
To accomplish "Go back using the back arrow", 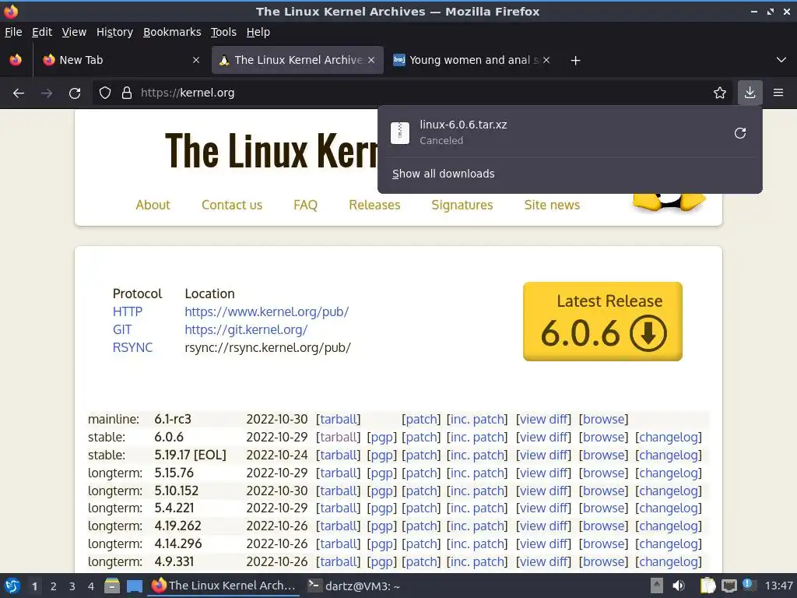I will point(19,93).
